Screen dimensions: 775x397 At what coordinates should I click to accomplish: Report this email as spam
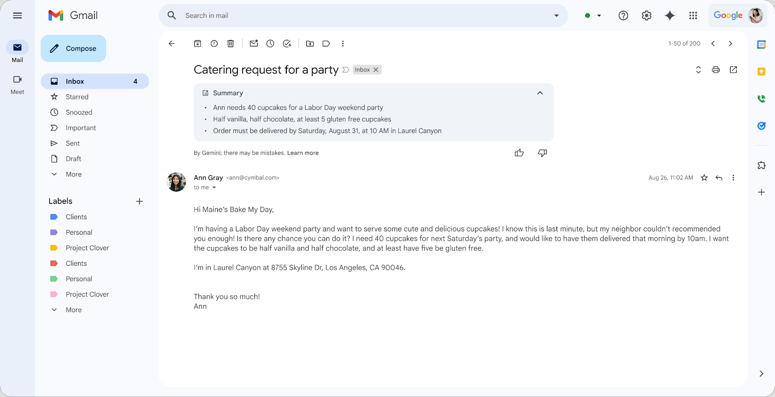point(214,44)
